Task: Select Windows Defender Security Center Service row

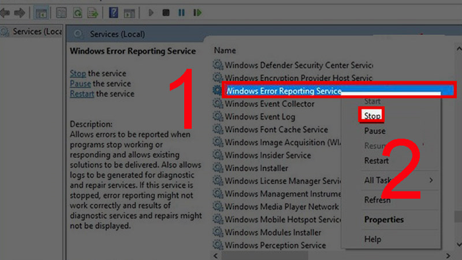Action: point(292,65)
